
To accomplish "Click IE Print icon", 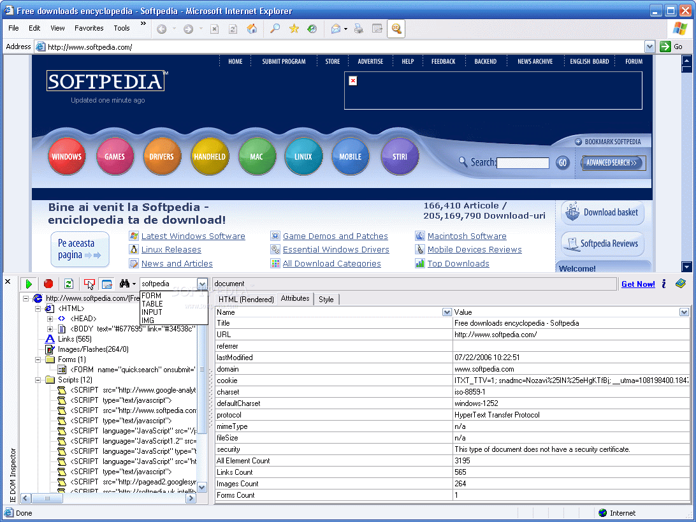I will (359, 29).
